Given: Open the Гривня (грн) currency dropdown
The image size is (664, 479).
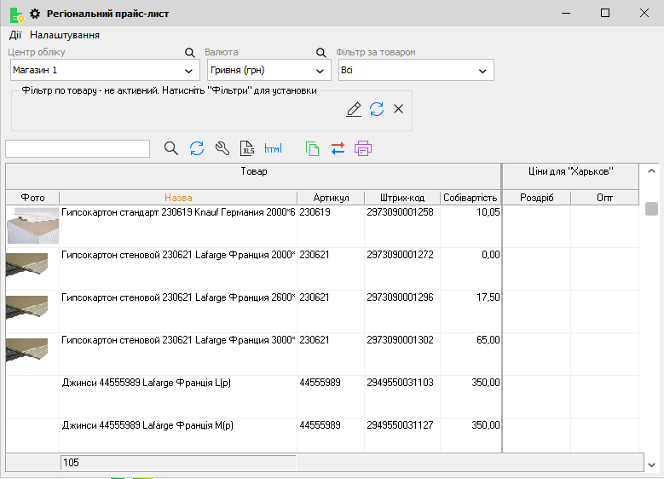Looking at the screenshot, I should [x=320, y=71].
